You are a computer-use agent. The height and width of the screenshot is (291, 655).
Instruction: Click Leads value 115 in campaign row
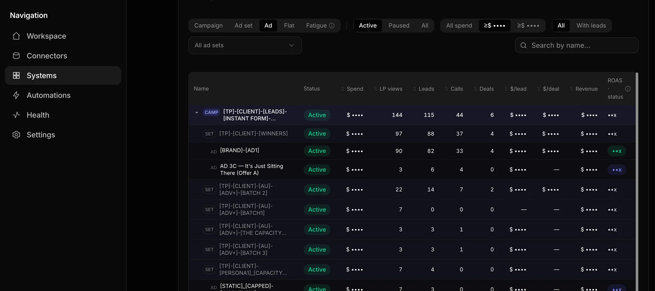pos(429,115)
